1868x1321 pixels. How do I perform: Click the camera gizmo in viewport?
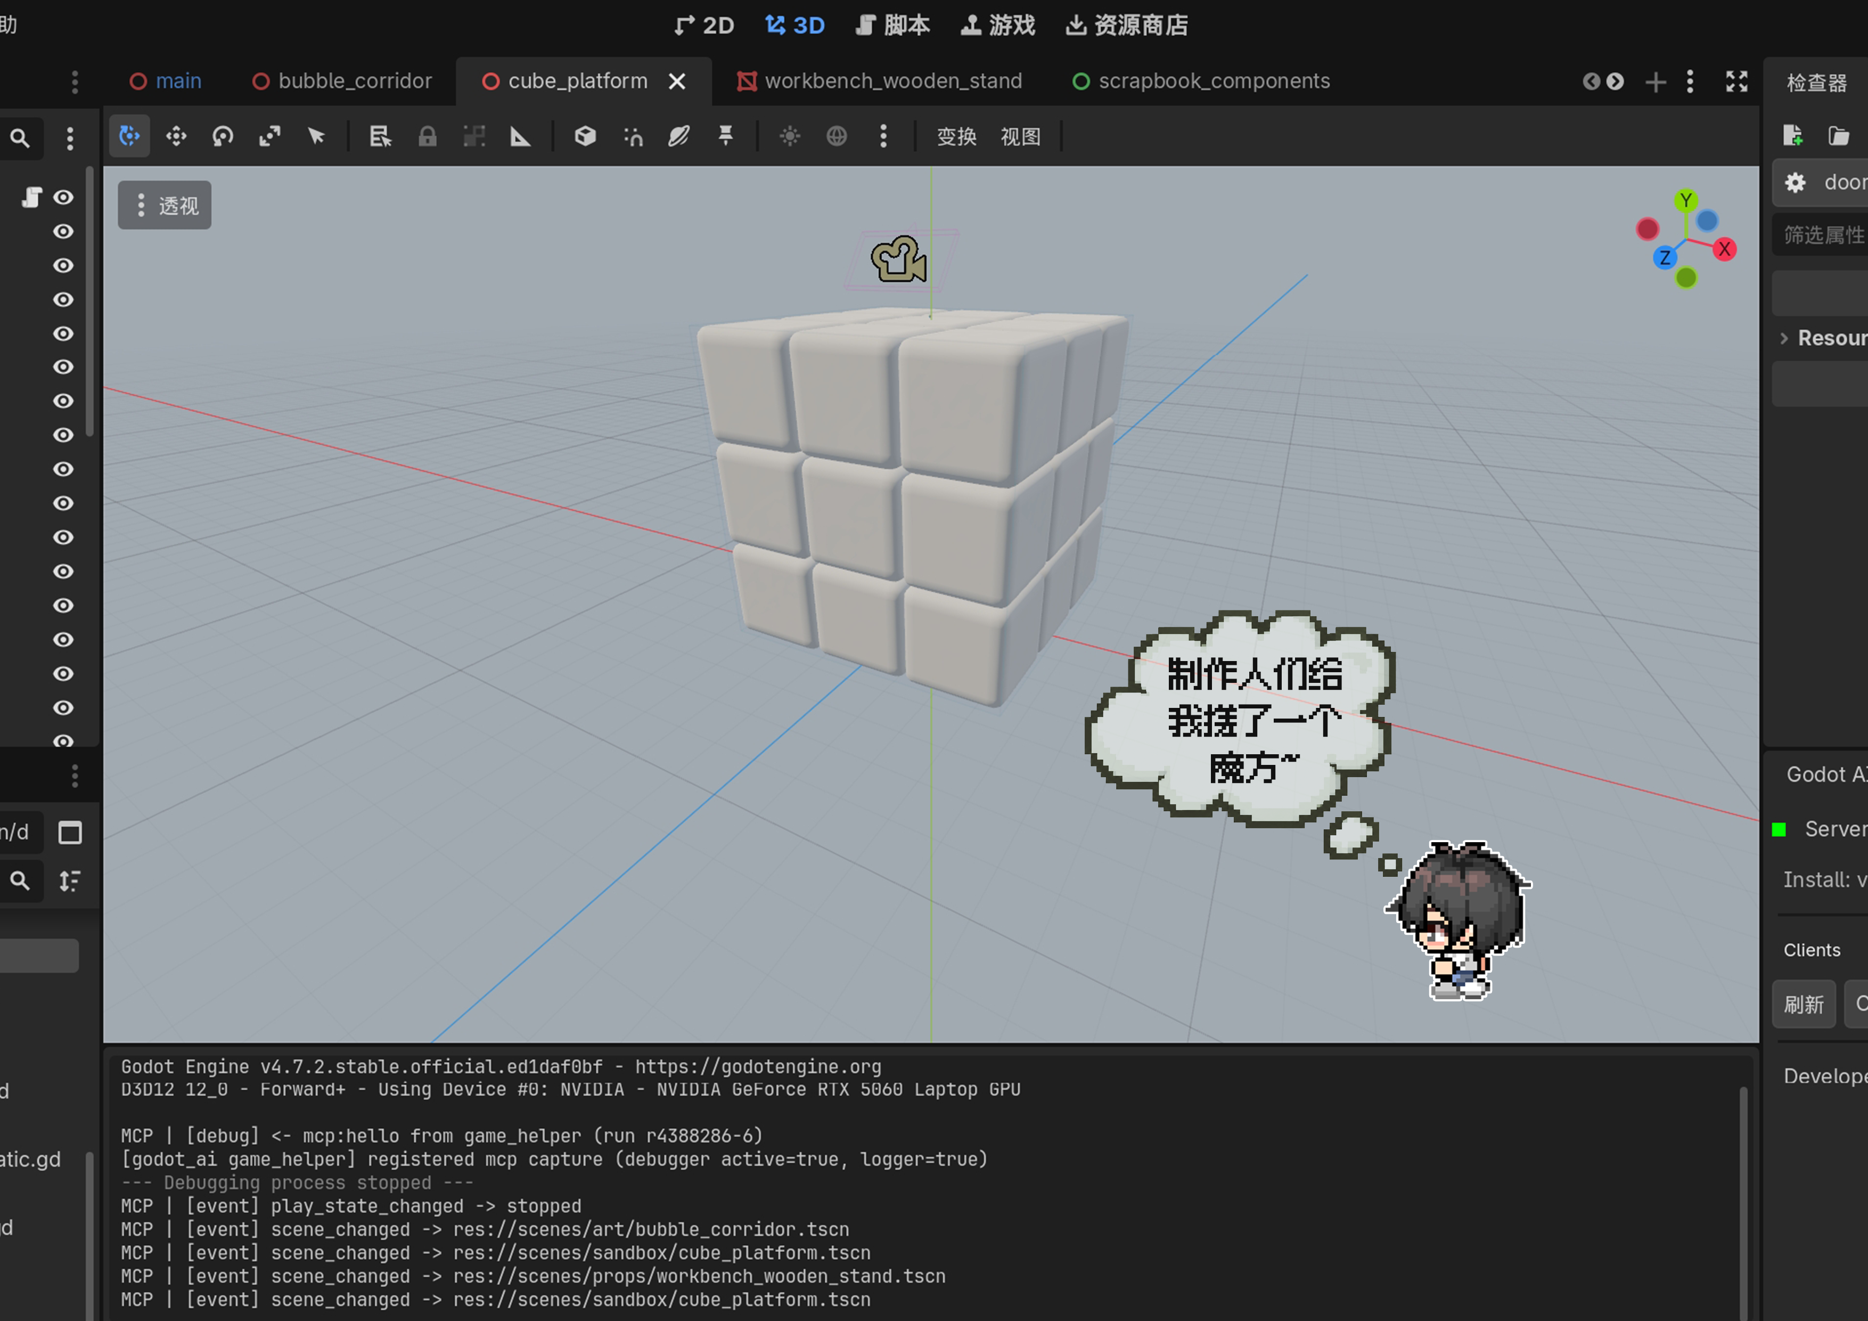click(899, 260)
